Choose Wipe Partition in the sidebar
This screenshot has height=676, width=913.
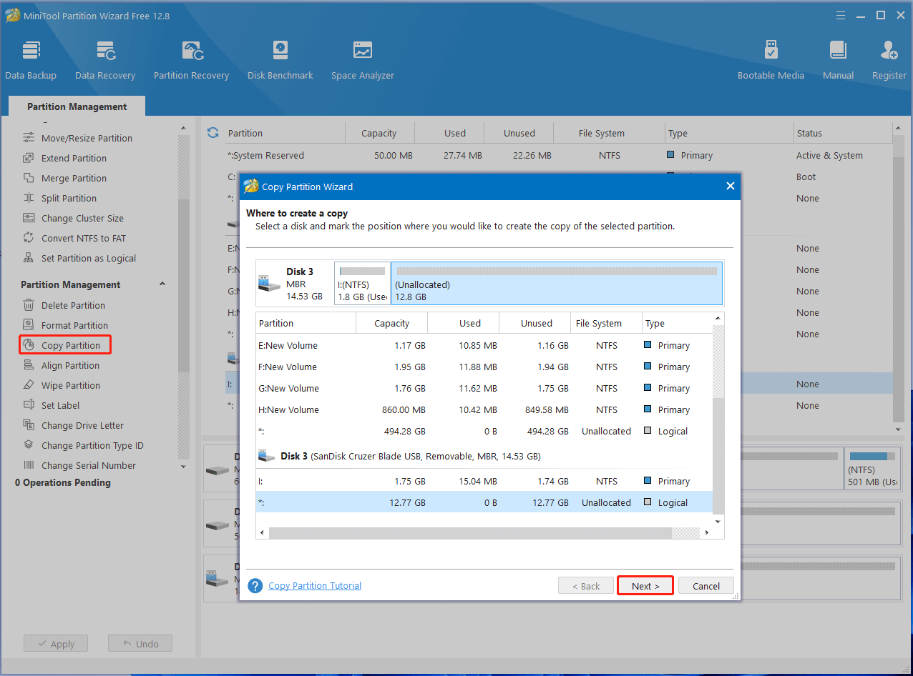(x=71, y=385)
